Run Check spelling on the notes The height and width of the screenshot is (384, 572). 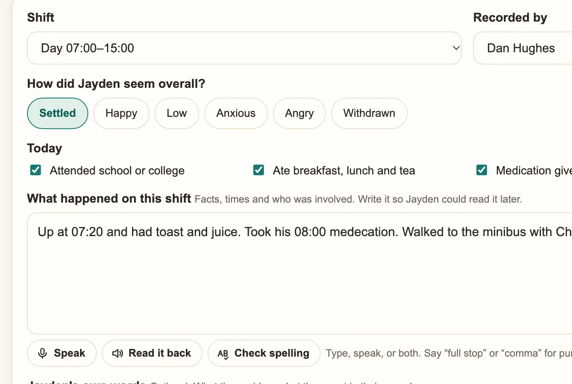pyautogui.click(x=264, y=353)
